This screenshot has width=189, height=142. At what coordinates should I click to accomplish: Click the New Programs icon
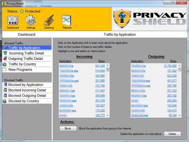click(5, 70)
